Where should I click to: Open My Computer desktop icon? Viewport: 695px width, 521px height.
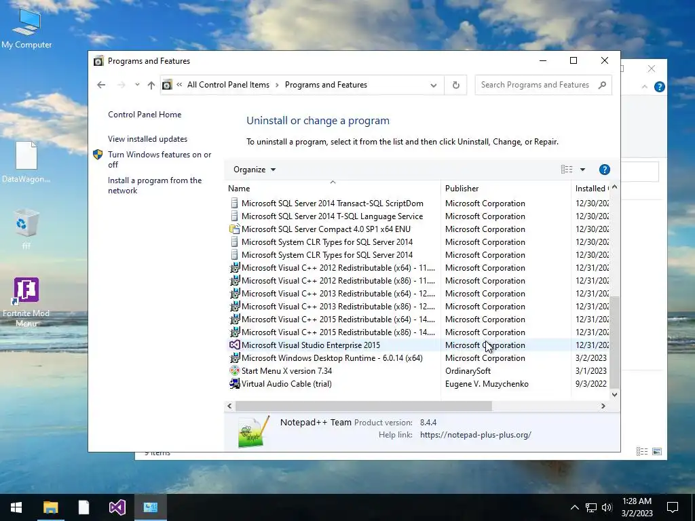(26, 28)
